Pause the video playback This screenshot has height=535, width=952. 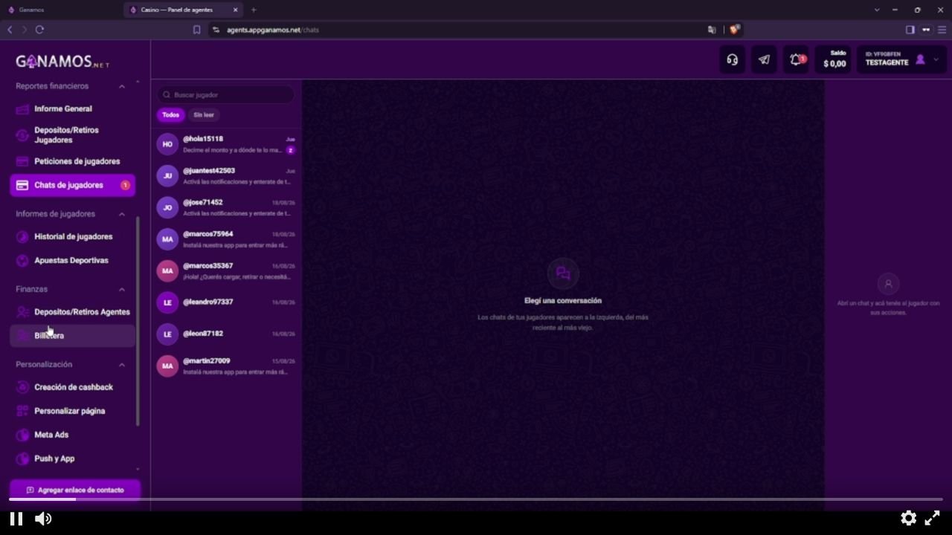click(16, 519)
